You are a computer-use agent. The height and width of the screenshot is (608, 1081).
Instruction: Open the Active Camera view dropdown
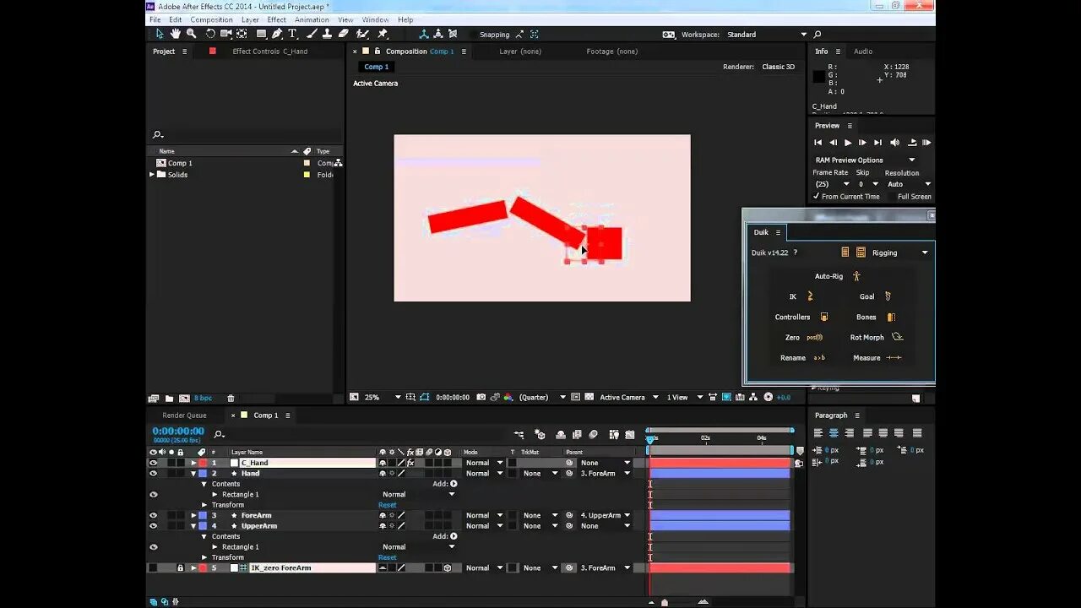tap(624, 397)
